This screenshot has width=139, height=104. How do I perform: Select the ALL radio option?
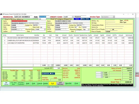(x=51, y=73)
